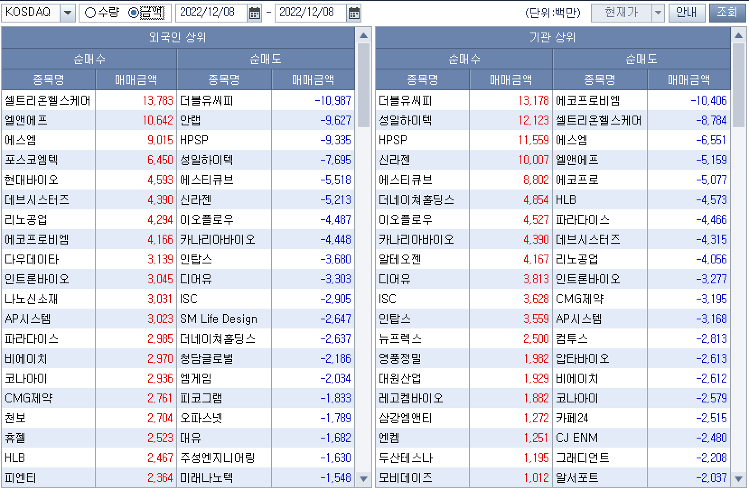Click down arrow of 기관 table scrollbar
Image resolution: width=749 pixels, height=490 pixels.
739,479
